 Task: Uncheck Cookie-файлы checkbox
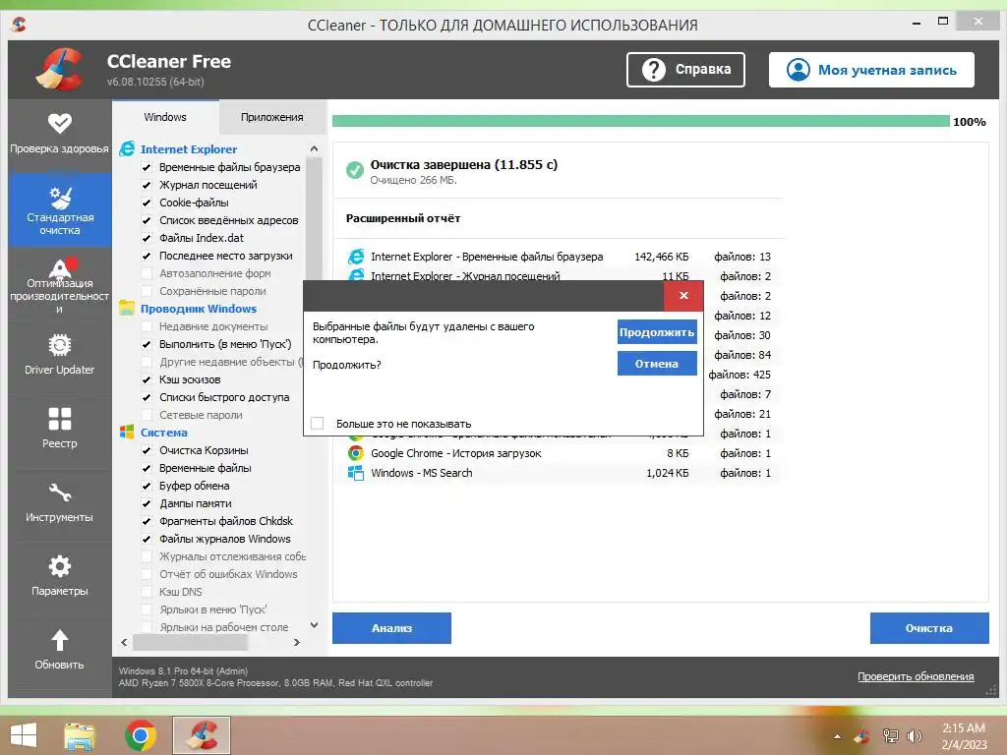pyautogui.click(x=147, y=203)
